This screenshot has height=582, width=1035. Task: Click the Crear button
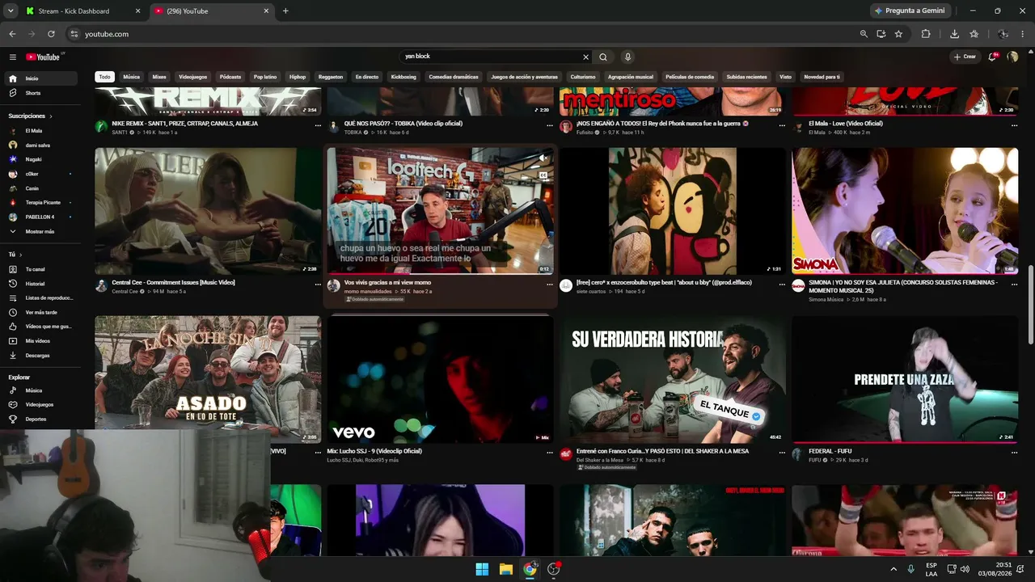pyautogui.click(x=965, y=57)
